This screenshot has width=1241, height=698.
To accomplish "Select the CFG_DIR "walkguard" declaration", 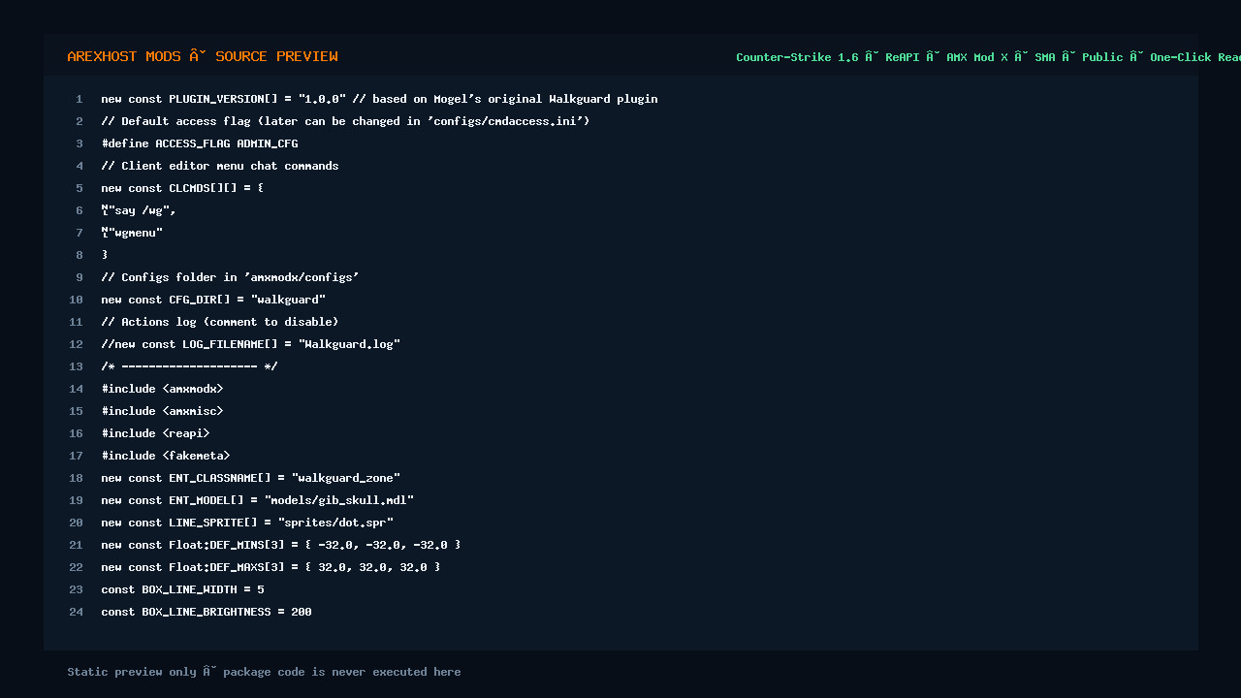I will [213, 300].
